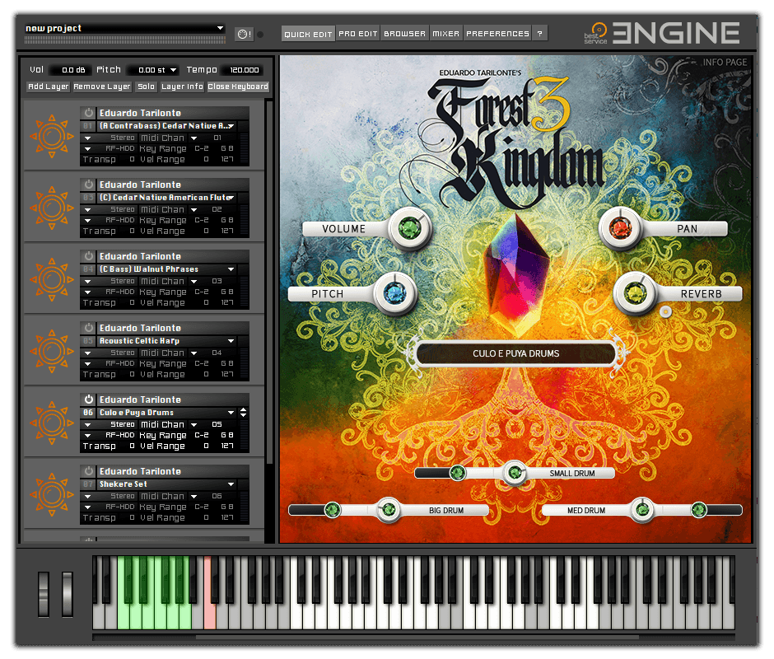Open the Pitch semitone dropdown arrow

point(173,70)
